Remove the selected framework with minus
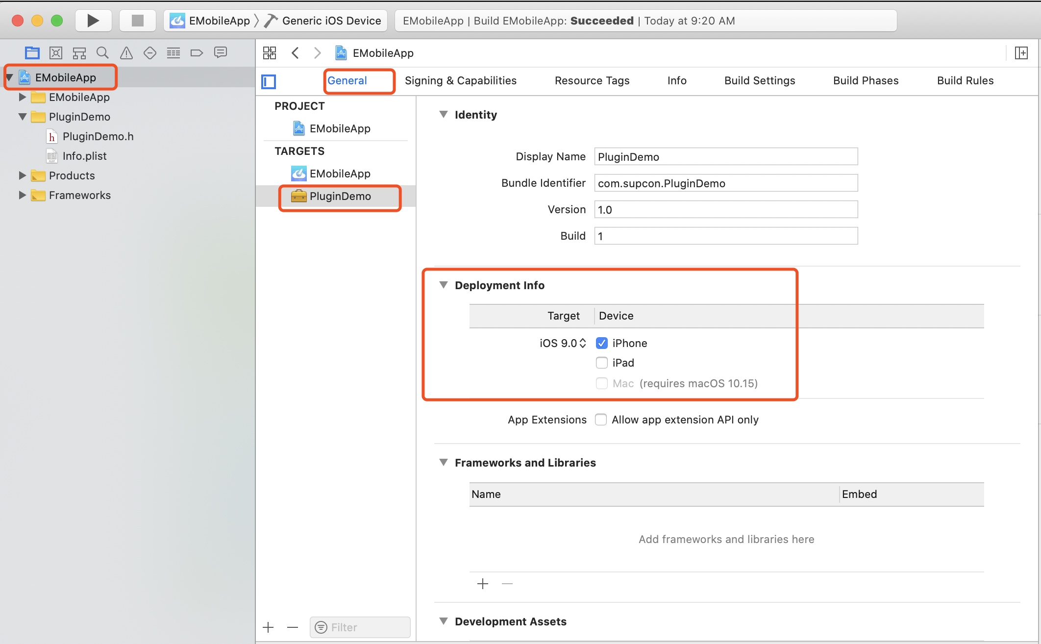This screenshot has width=1041, height=644. [507, 584]
